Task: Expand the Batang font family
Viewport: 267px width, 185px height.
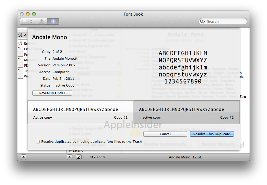Action: 71,150
